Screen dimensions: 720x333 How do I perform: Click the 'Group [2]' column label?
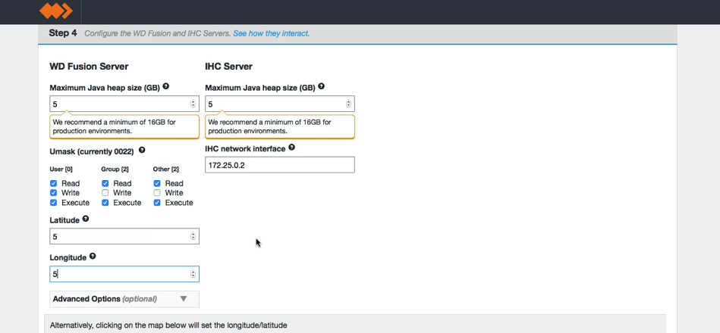coord(113,169)
